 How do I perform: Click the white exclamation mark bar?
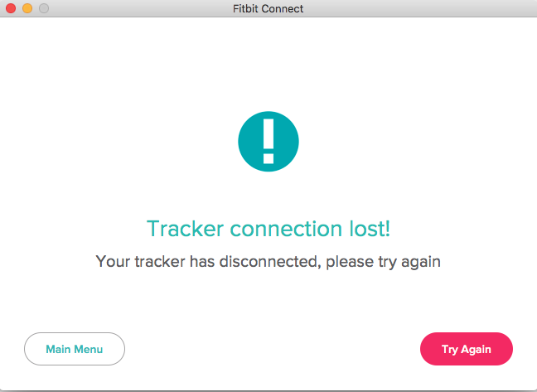click(x=268, y=134)
